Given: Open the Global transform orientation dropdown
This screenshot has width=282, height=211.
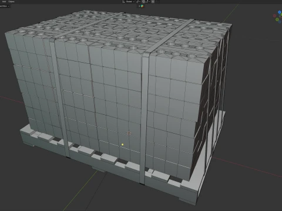Looking at the screenshot, I should (128, 2).
